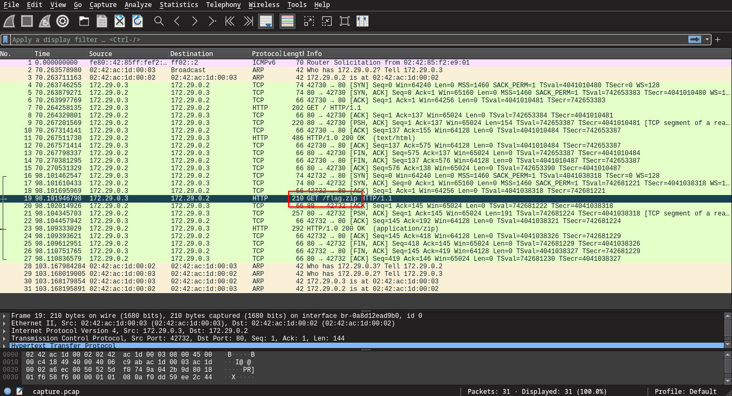Viewport: 732px width, 396px height.
Task: Add a filter button with plus
Action: click(x=717, y=39)
